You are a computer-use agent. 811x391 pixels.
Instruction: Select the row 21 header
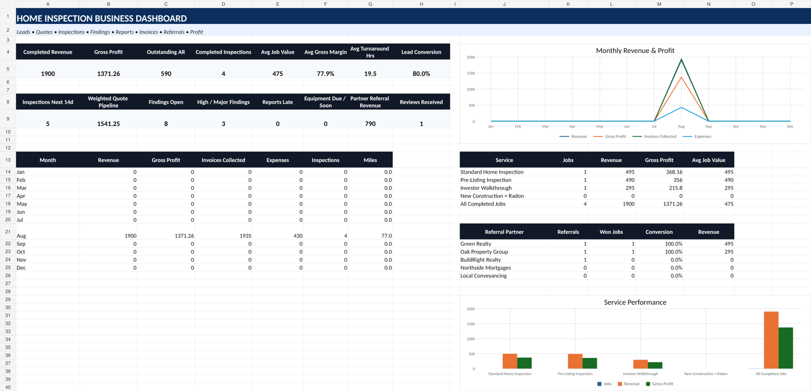(x=8, y=231)
